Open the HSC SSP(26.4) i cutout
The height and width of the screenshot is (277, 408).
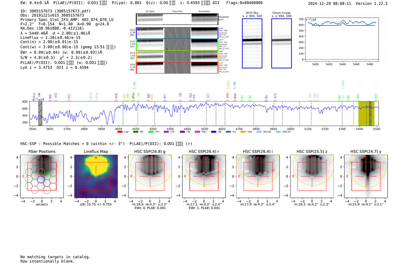[x=258, y=176]
